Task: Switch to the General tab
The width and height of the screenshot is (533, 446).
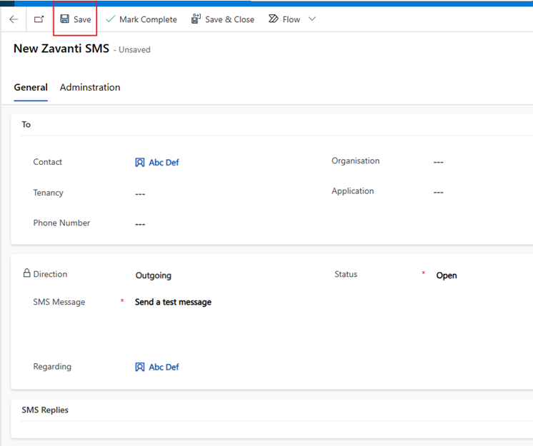Action: click(31, 88)
